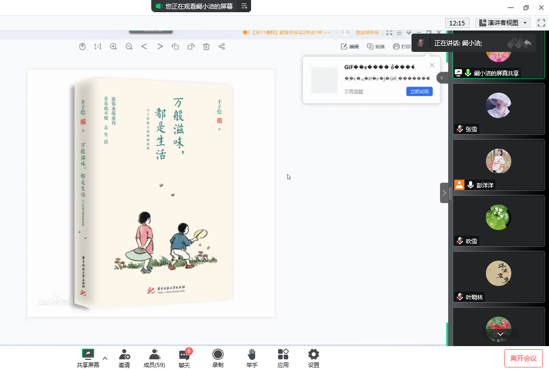The width and height of the screenshot is (549, 369).
Task: Open the 成员(59) members list
Action: click(154, 358)
